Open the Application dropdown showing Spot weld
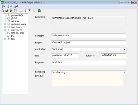The height and width of the screenshot is (105, 138). [124, 49]
